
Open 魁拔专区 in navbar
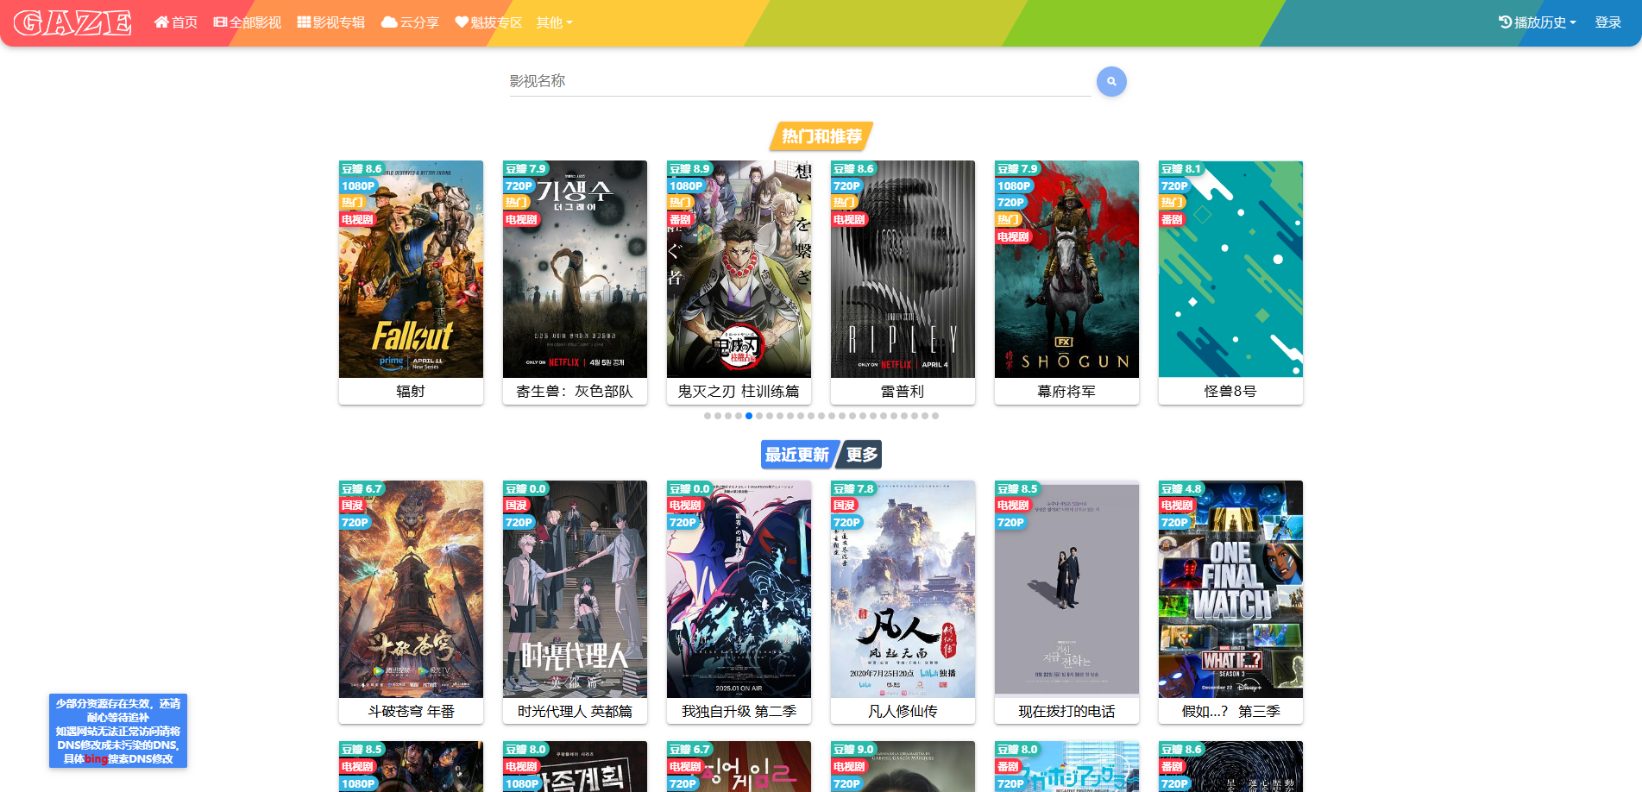pyautogui.click(x=488, y=22)
